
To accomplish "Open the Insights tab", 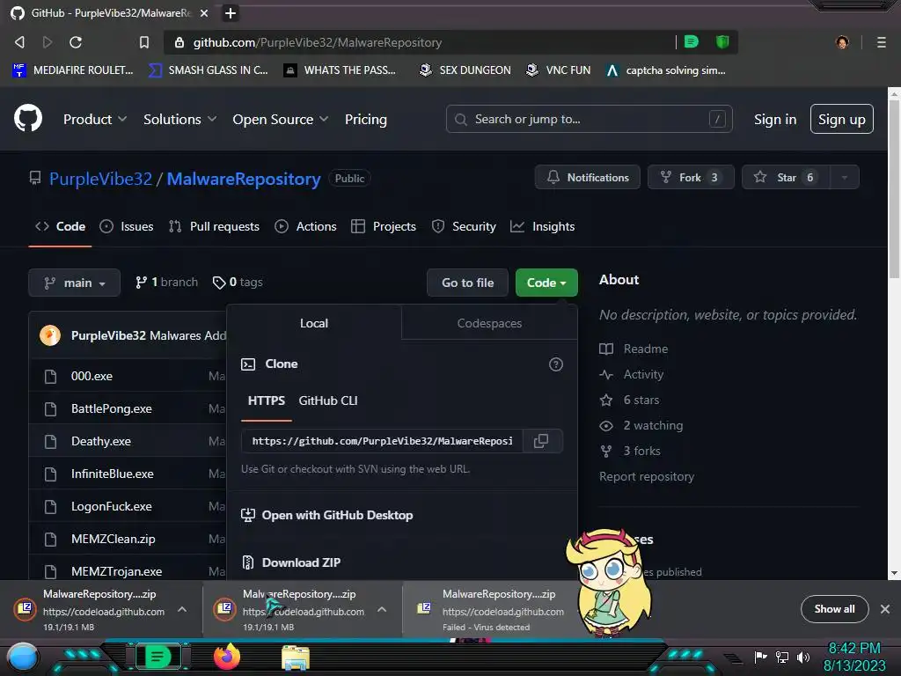I will 542,226.
